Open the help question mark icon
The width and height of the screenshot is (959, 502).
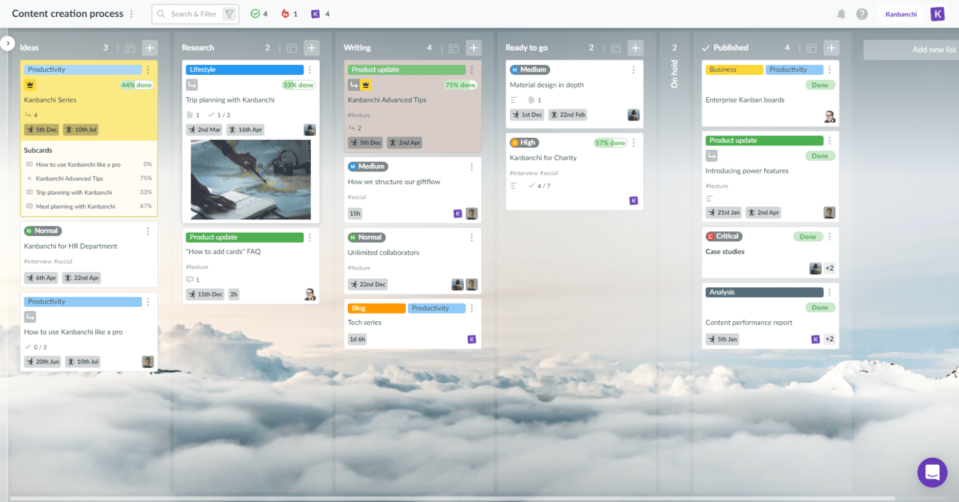[862, 13]
